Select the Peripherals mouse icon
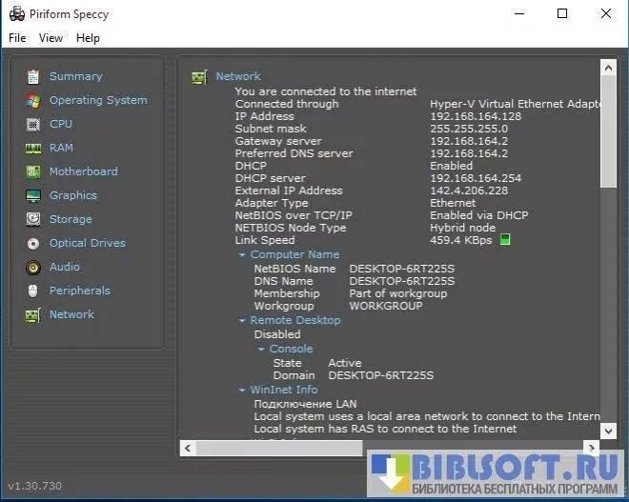 [33, 291]
